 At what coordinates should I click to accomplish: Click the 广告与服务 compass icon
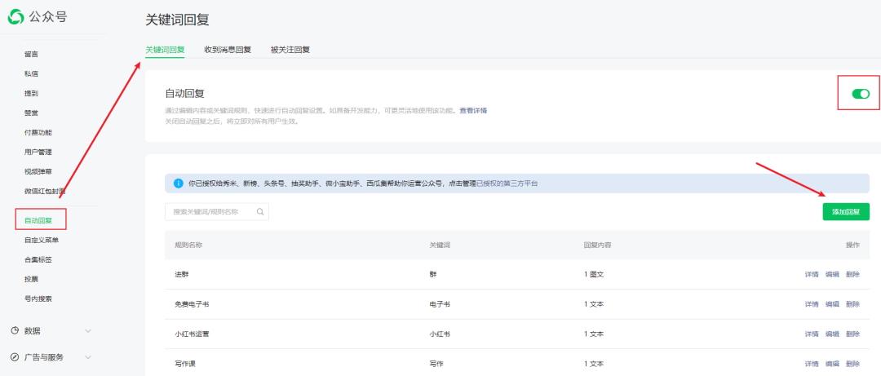pyautogui.click(x=15, y=357)
